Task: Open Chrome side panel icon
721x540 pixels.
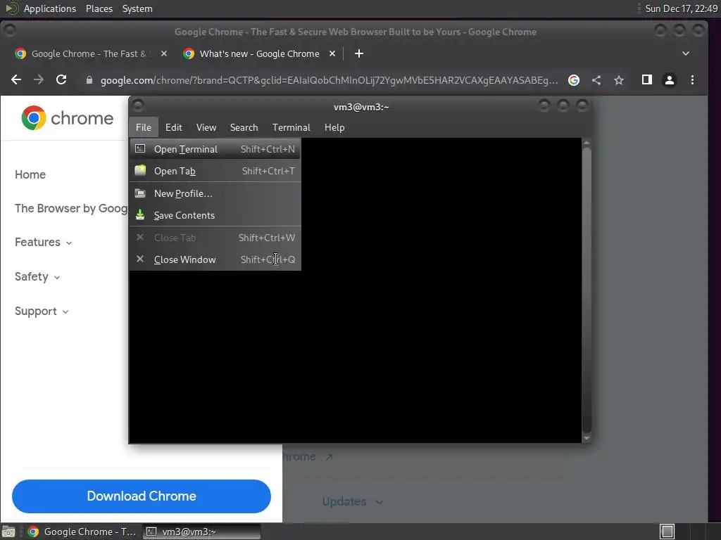Action: [646, 80]
